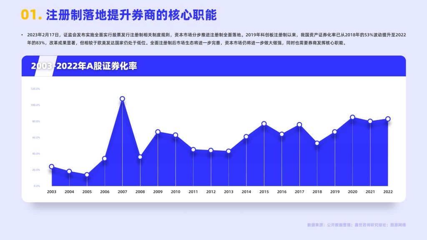The height and width of the screenshot is (240, 427).
Task: Select the paragraph line starting "2023年2月17日"
Action: point(216,35)
